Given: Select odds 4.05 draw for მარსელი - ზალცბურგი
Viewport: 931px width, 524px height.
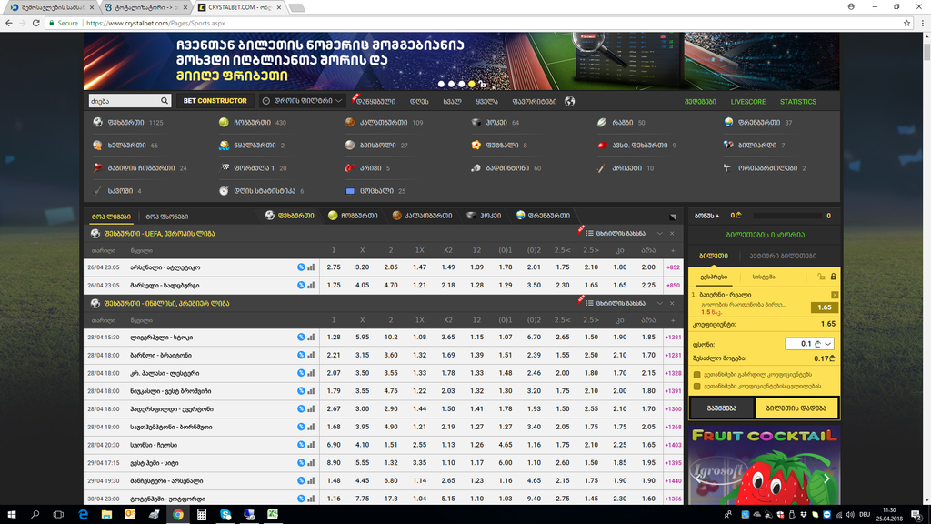Looking at the screenshot, I should point(362,285).
